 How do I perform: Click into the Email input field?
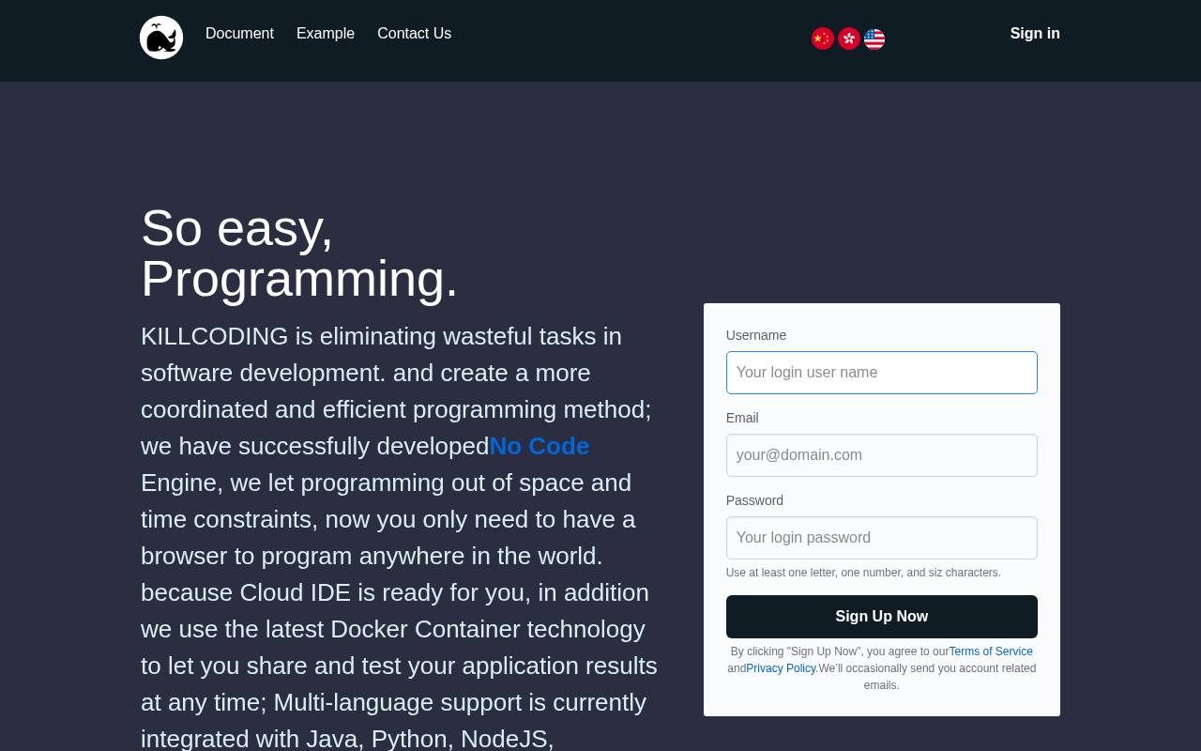[x=882, y=455]
